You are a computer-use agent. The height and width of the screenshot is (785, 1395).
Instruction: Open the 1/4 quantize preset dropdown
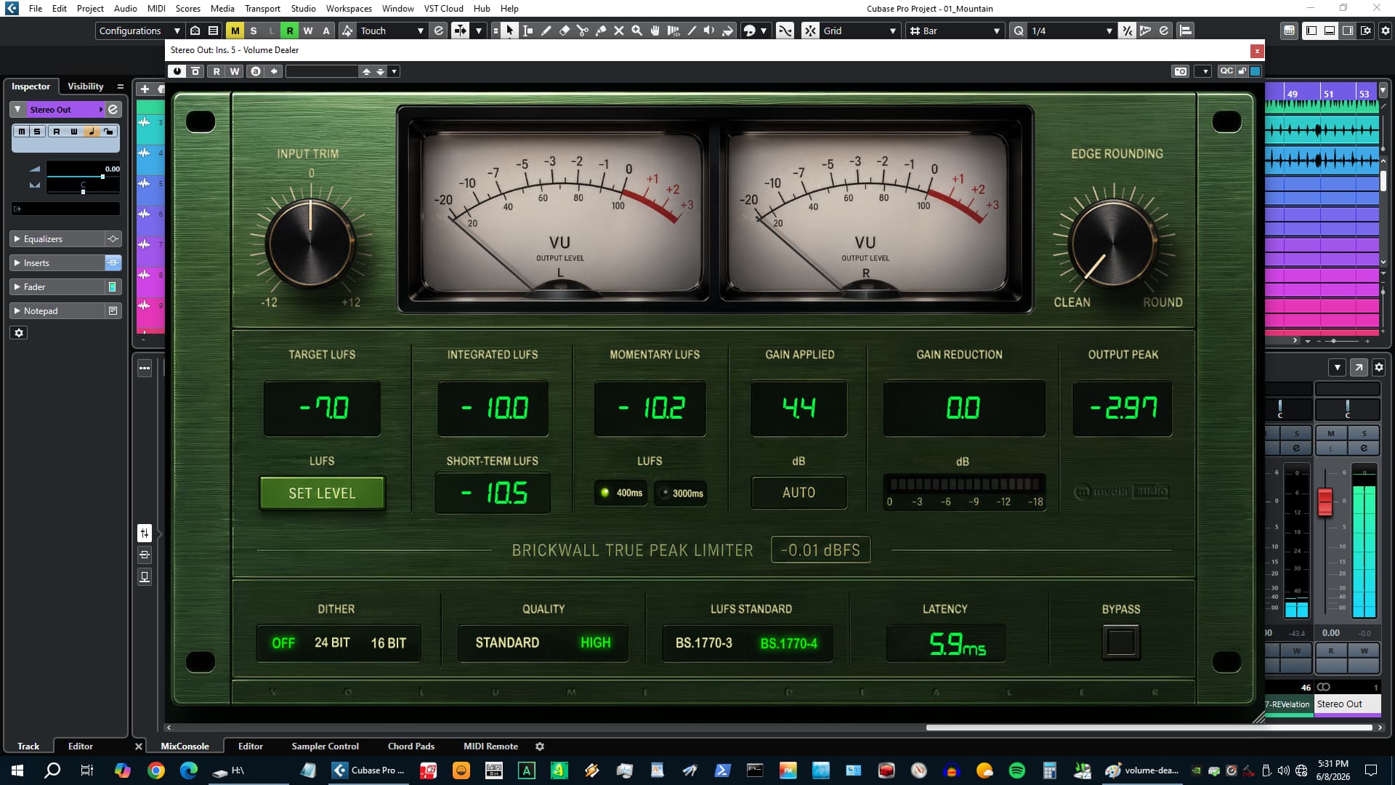coord(1072,31)
